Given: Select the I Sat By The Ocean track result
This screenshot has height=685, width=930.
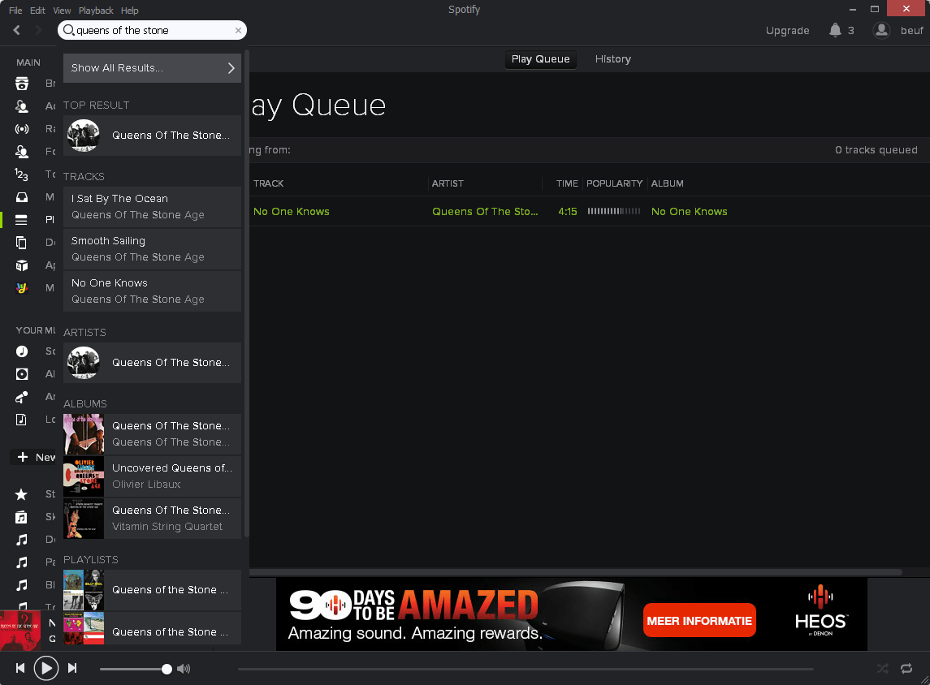Looking at the screenshot, I should point(153,207).
